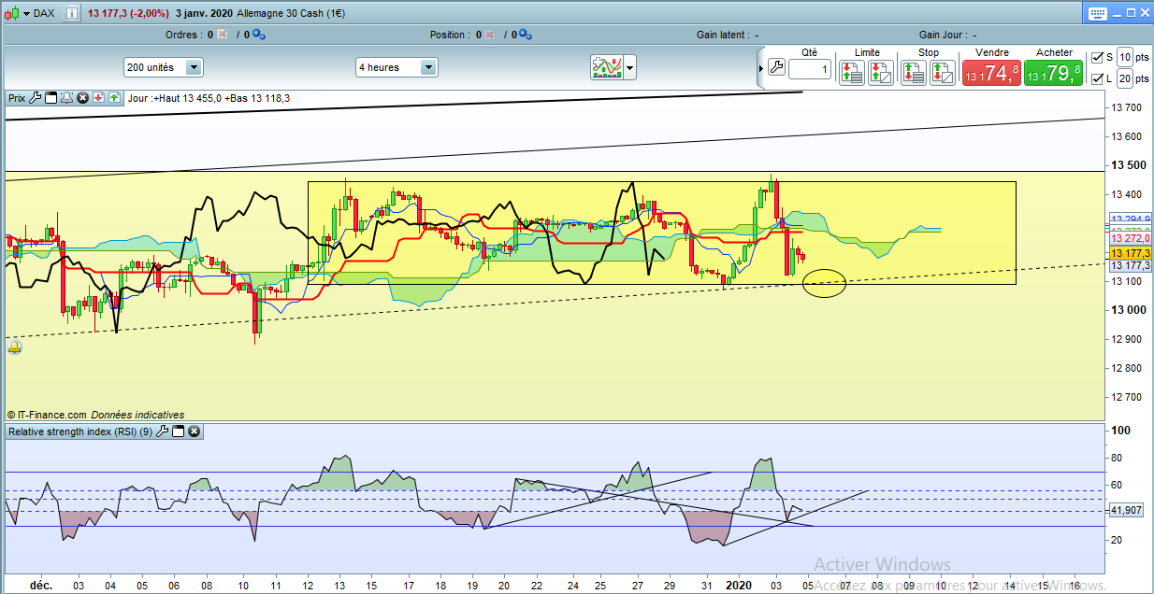The image size is (1154, 594).
Task: Open RSI panel wrench settings
Action: point(162,431)
